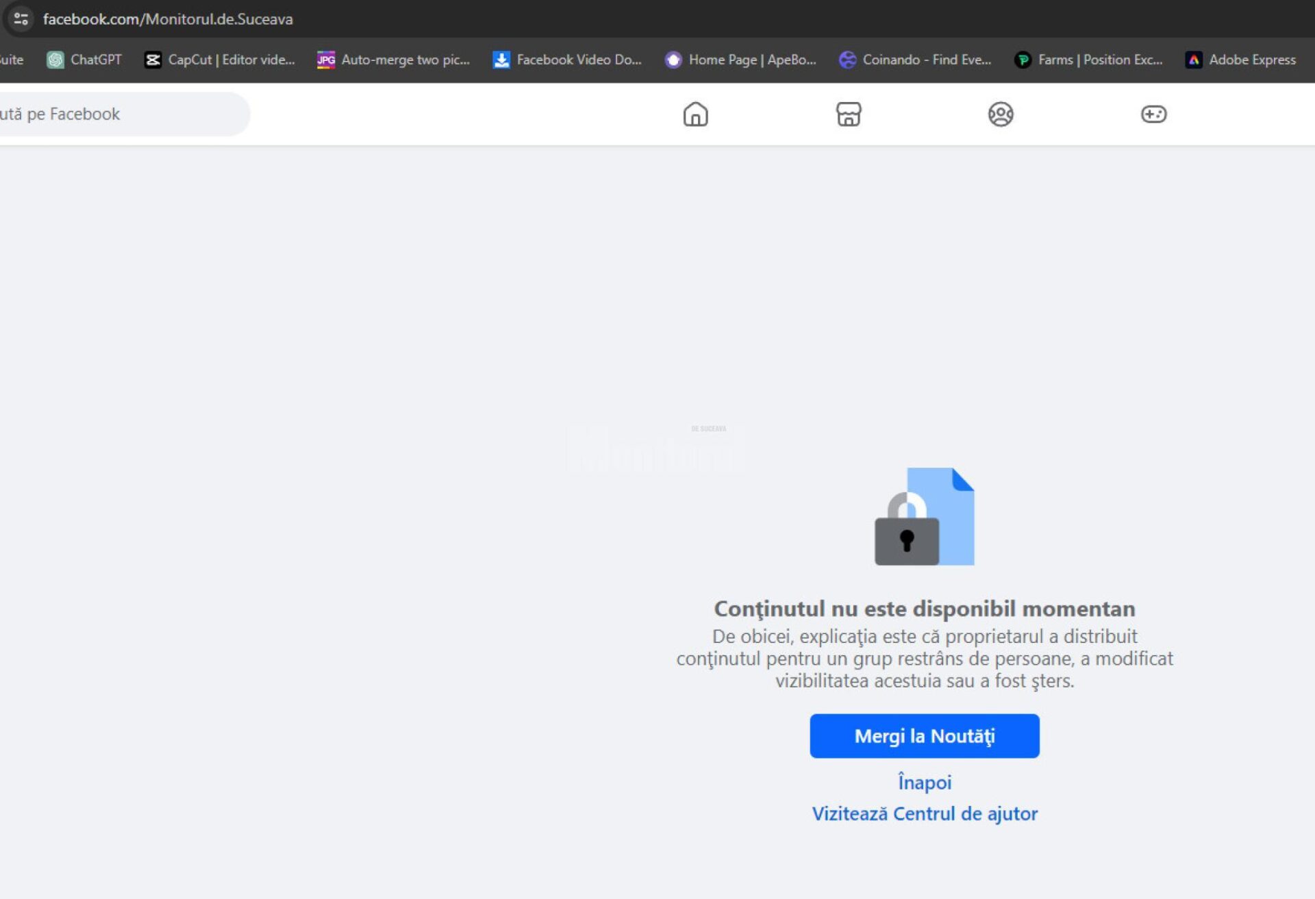Viewport: 1315px width, 899px height.
Task: Click the site information icon in address bar
Action: tap(21, 18)
